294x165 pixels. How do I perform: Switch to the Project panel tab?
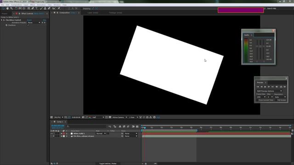5,14
